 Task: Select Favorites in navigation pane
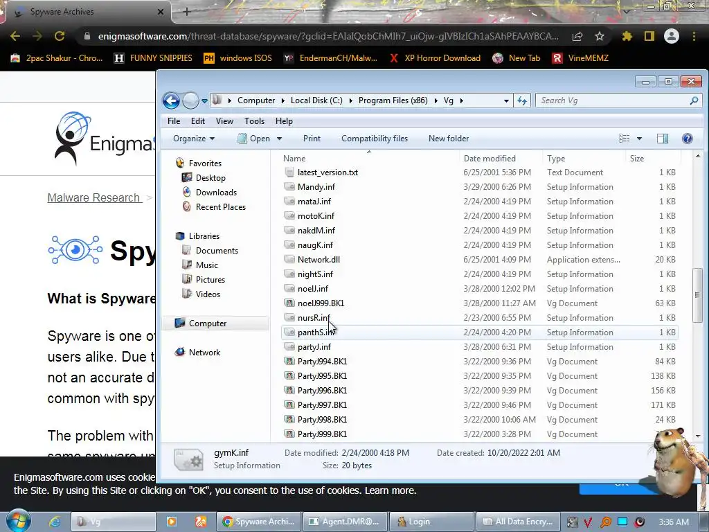(205, 163)
